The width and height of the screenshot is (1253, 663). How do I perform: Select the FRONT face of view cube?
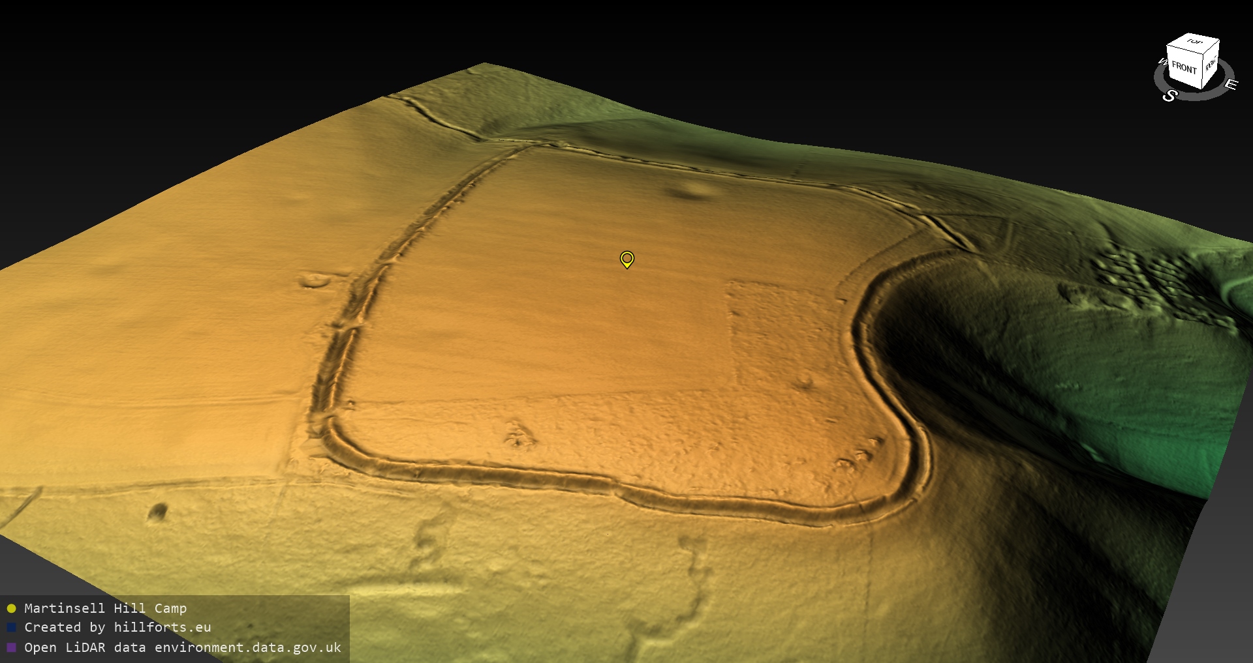(1183, 67)
